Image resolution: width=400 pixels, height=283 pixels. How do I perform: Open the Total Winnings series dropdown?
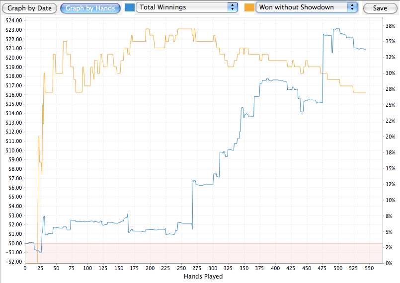tap(187, 7)
